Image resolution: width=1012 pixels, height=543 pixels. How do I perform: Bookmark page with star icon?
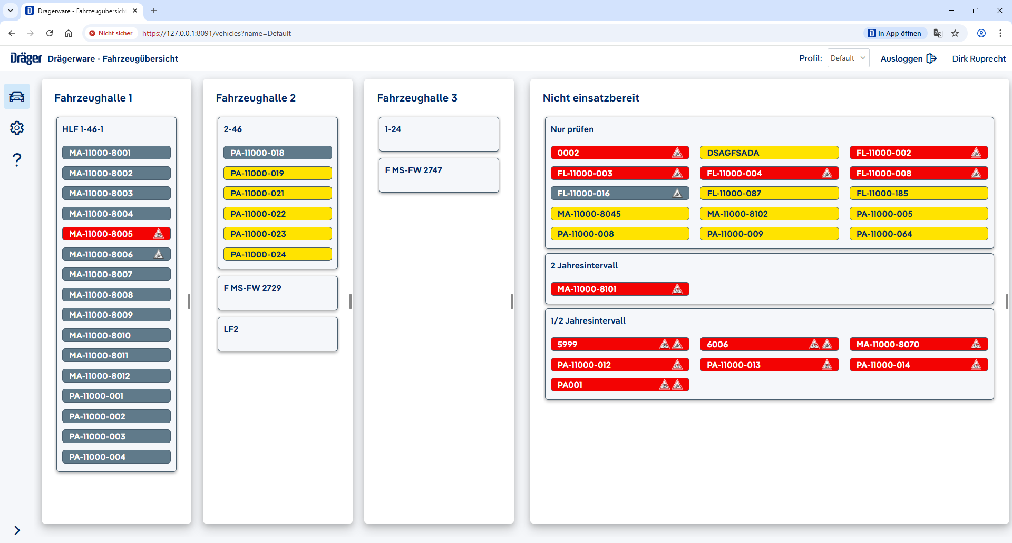pos(955,33)
